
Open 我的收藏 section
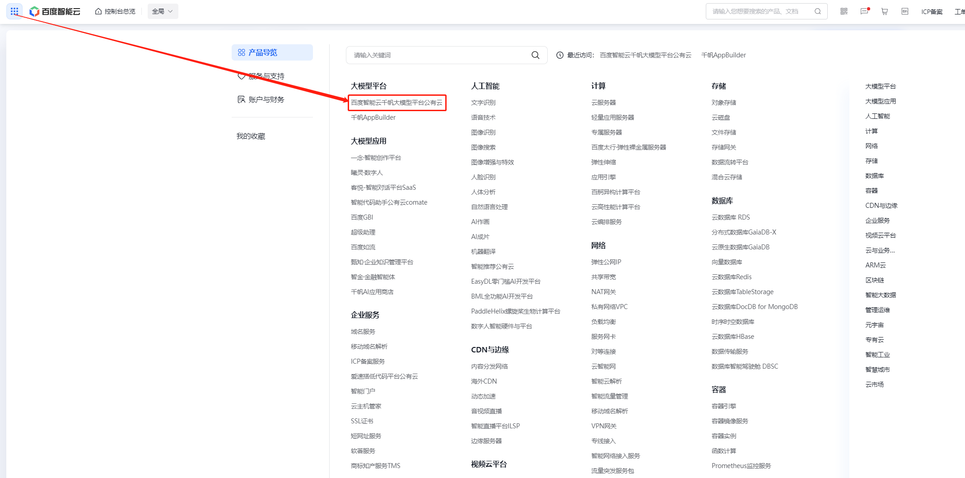pyautogui.click(x=251, y=136)
